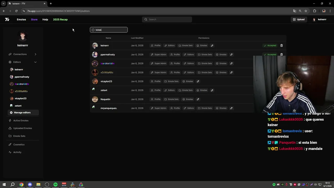The width and height of the screenshot is (334, 188).
Task: Open File Explorer from the taskbar
Action: point(38,185)
